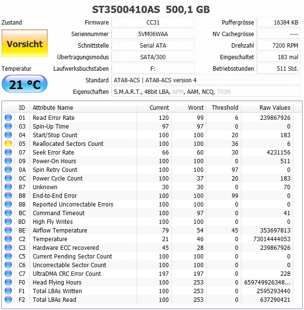Click the ID cell 'BB' in the table
The image size is (304, 310).
22,205
